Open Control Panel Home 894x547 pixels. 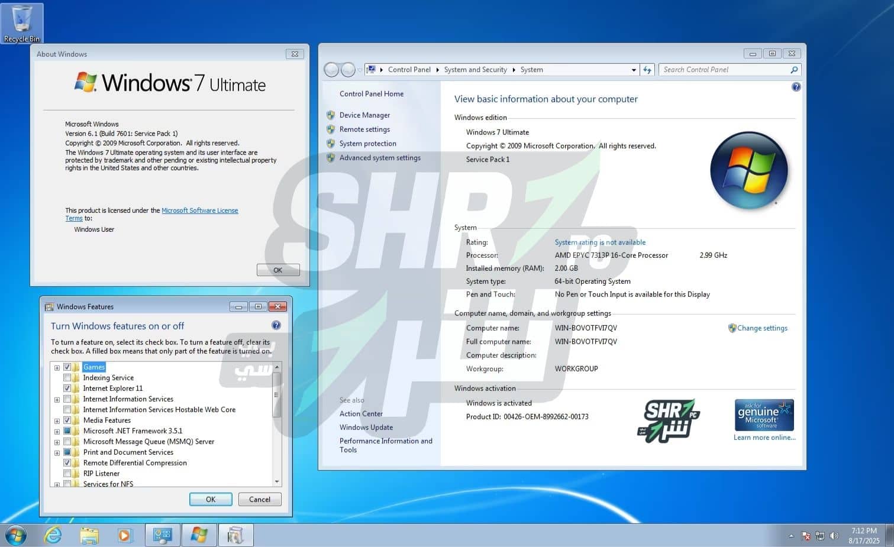pyautogui.click(x=372, y=93)
